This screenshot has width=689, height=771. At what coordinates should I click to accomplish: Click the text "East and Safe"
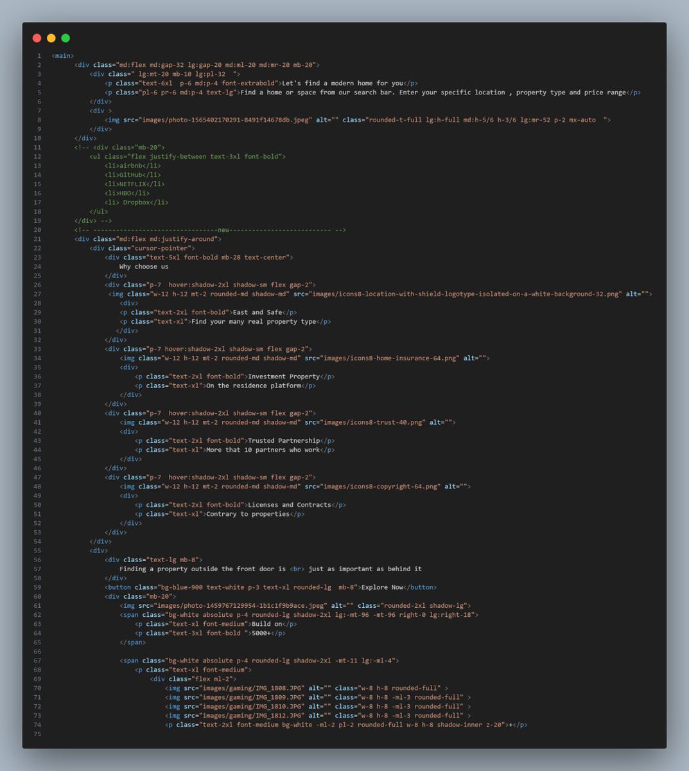257,312
